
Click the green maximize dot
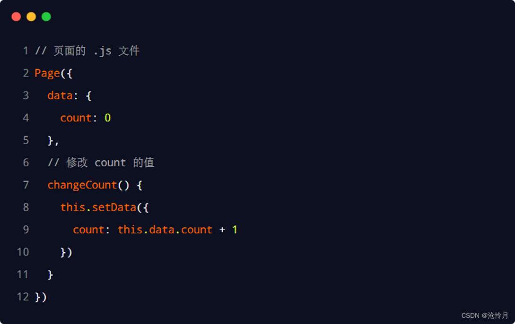(x=46, y=17)
